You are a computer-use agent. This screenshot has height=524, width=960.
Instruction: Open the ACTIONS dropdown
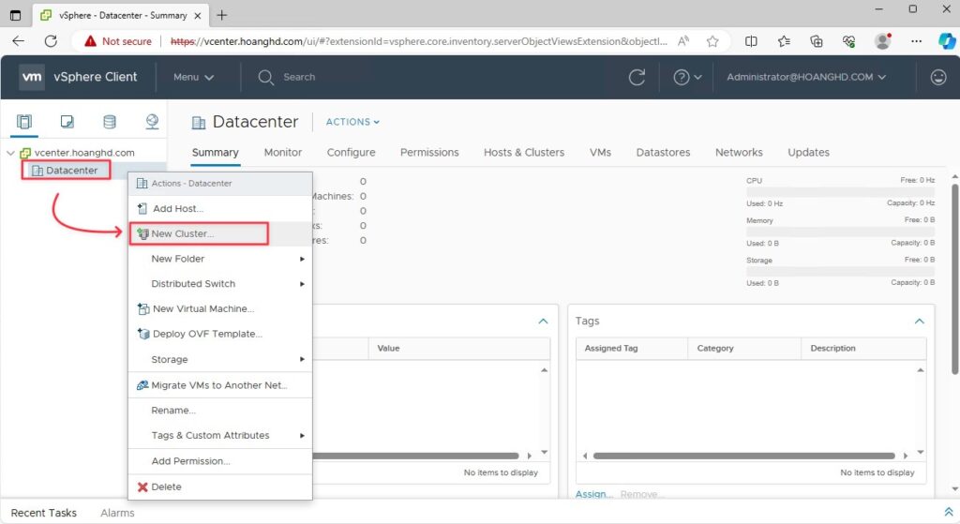352,122
